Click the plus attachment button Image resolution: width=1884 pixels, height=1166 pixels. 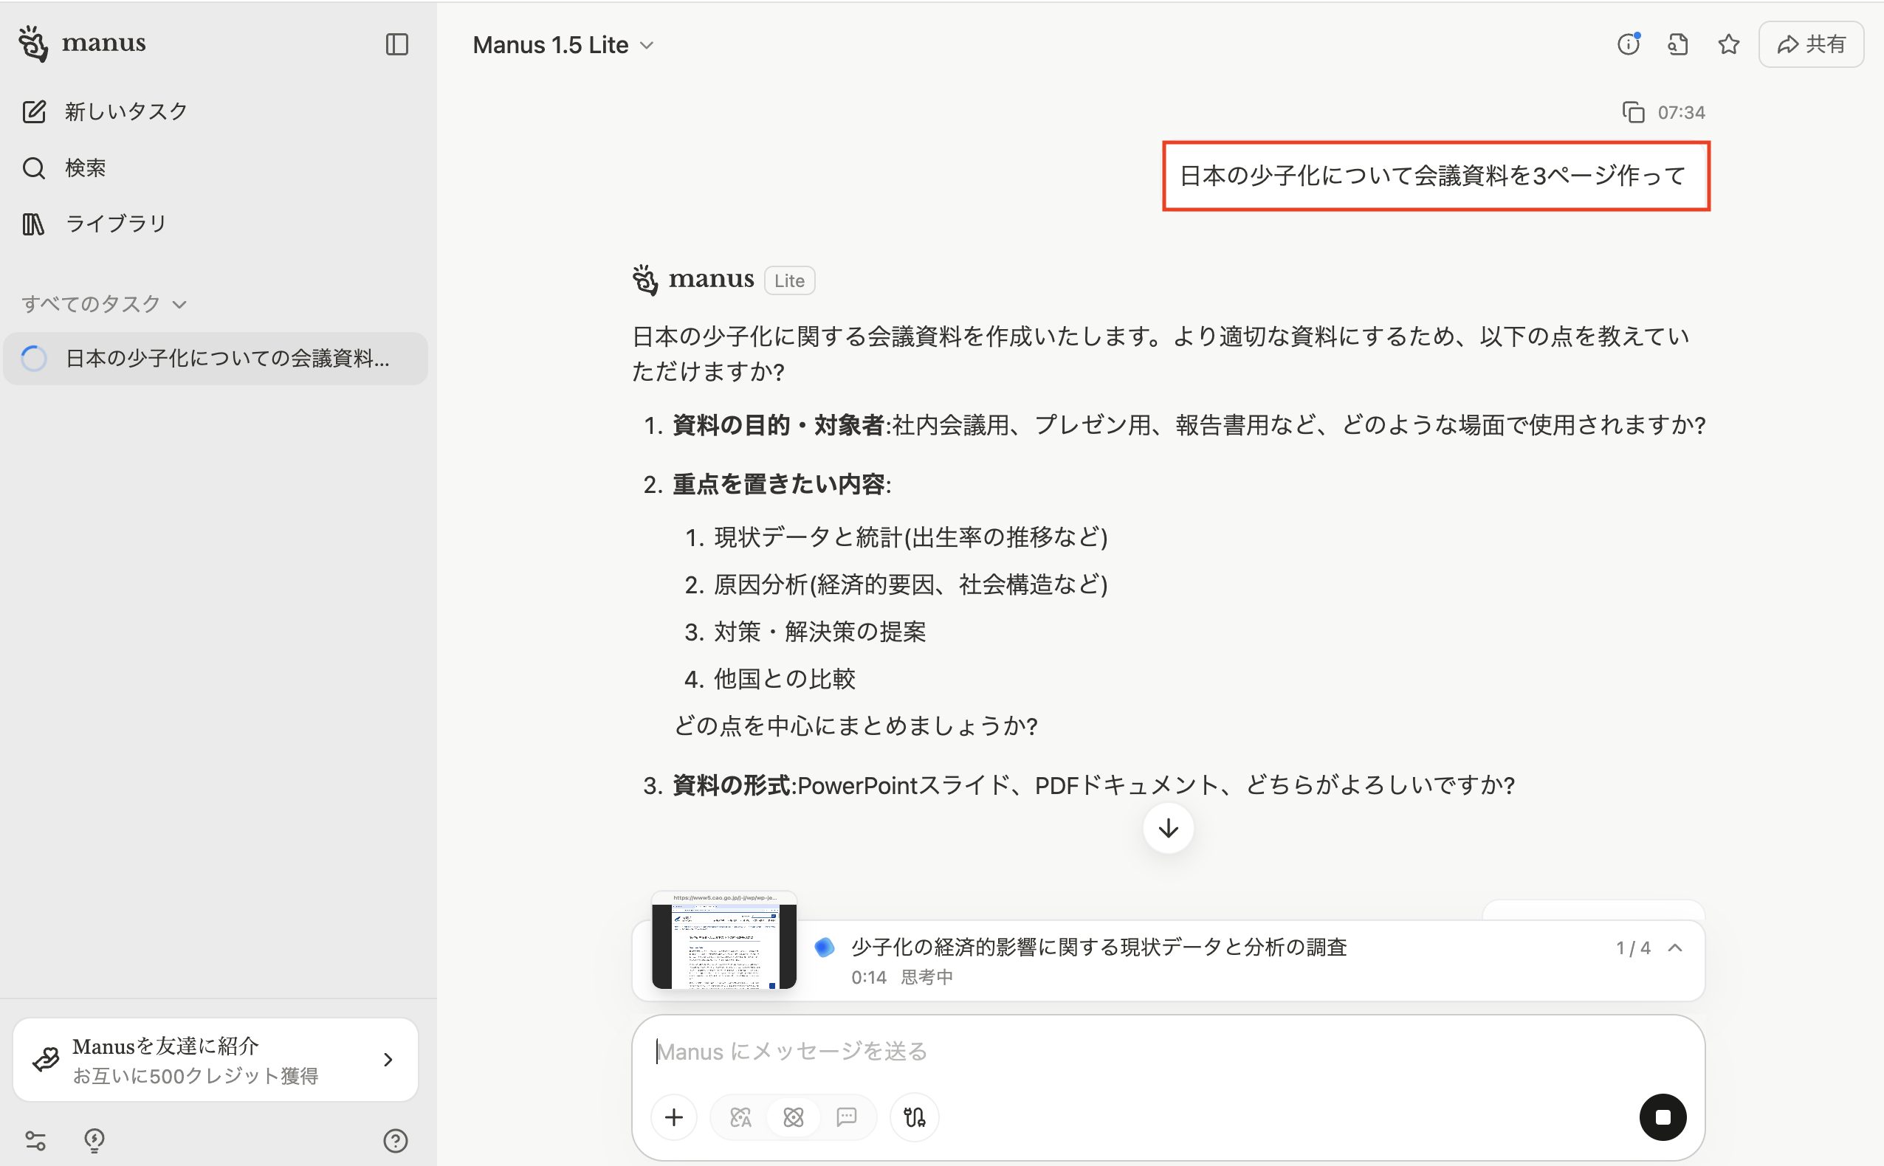(x=673, y=1117)
